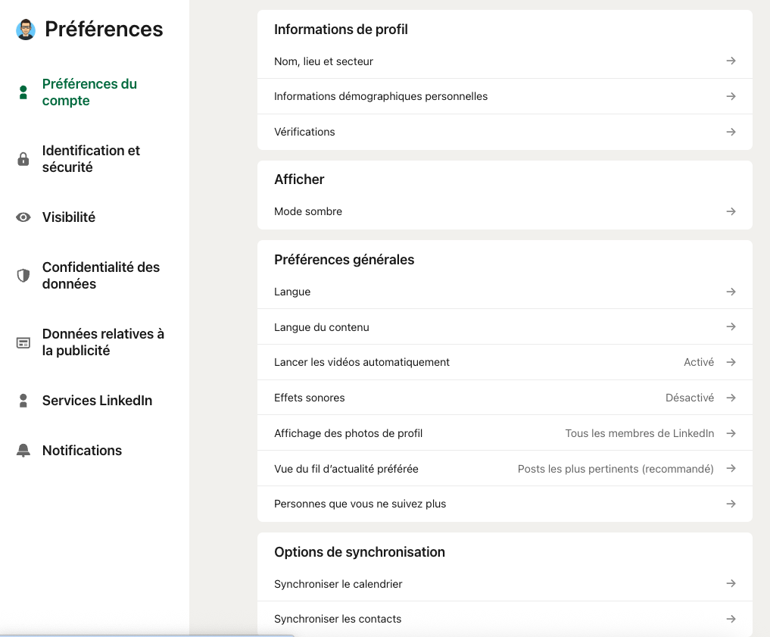Open the Effets sonores setting
The image size is (770, 637).
310,398
